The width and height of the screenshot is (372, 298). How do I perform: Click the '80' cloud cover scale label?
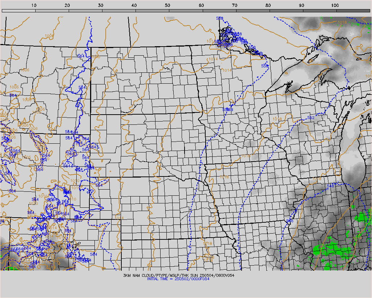(268, 5)
